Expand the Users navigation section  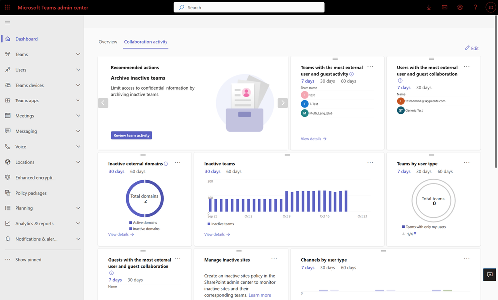pos(78,70)
